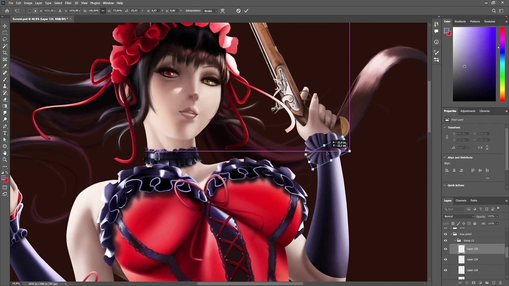509x286 pixels.
Task: Toggle the reference point checkbox
Action: pos(29,11)
